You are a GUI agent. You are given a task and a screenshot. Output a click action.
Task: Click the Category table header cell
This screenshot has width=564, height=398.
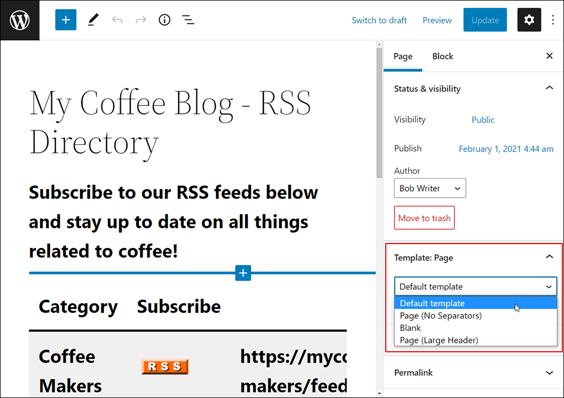pos(78,307)
